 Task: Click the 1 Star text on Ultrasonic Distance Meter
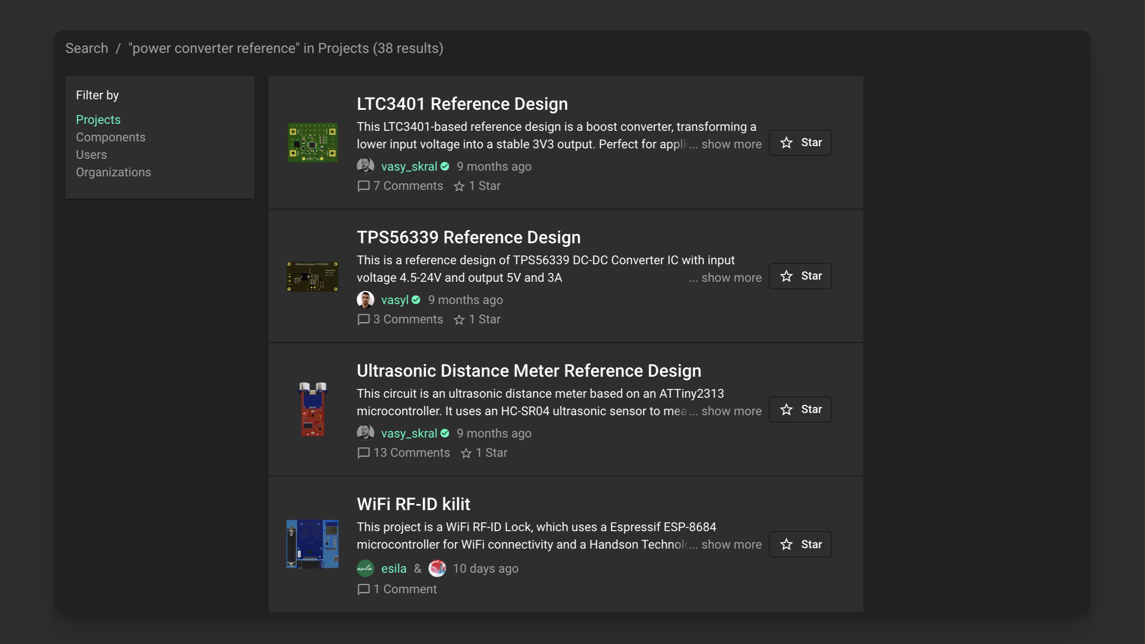[492, 452]
